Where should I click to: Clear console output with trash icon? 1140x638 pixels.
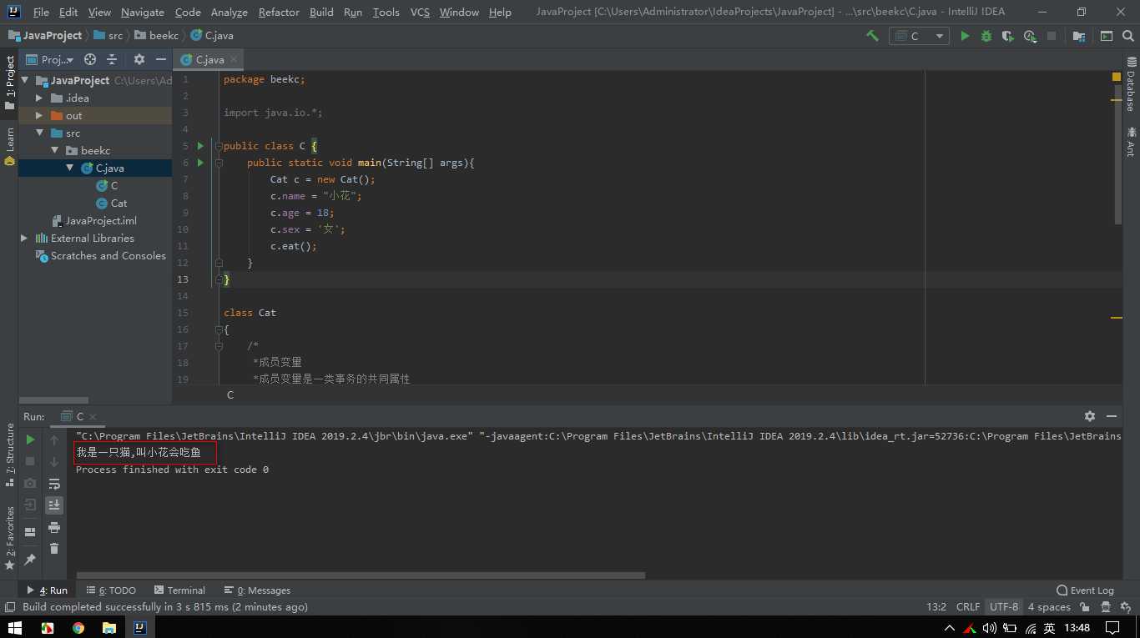tap(54, 548)
